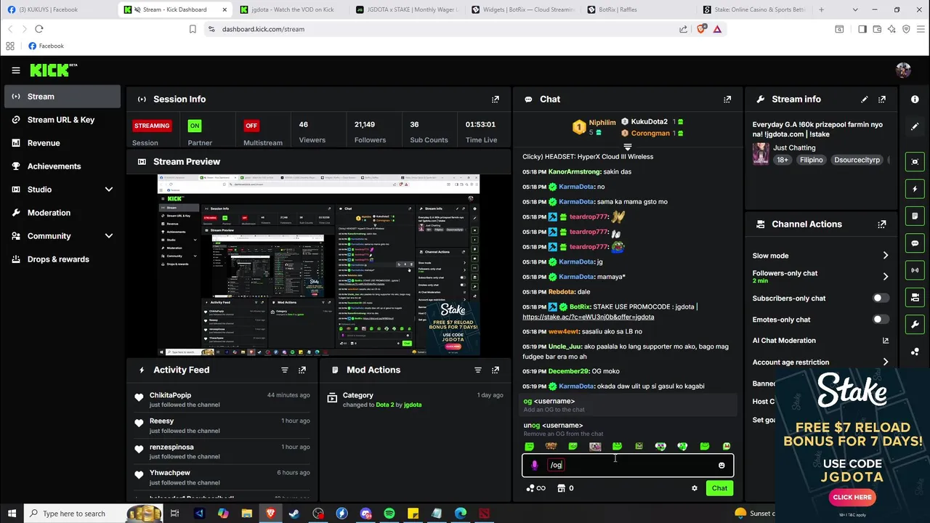Click the channel points infinity icon
This screenshot has height=523, width=930.
(536, 488)
